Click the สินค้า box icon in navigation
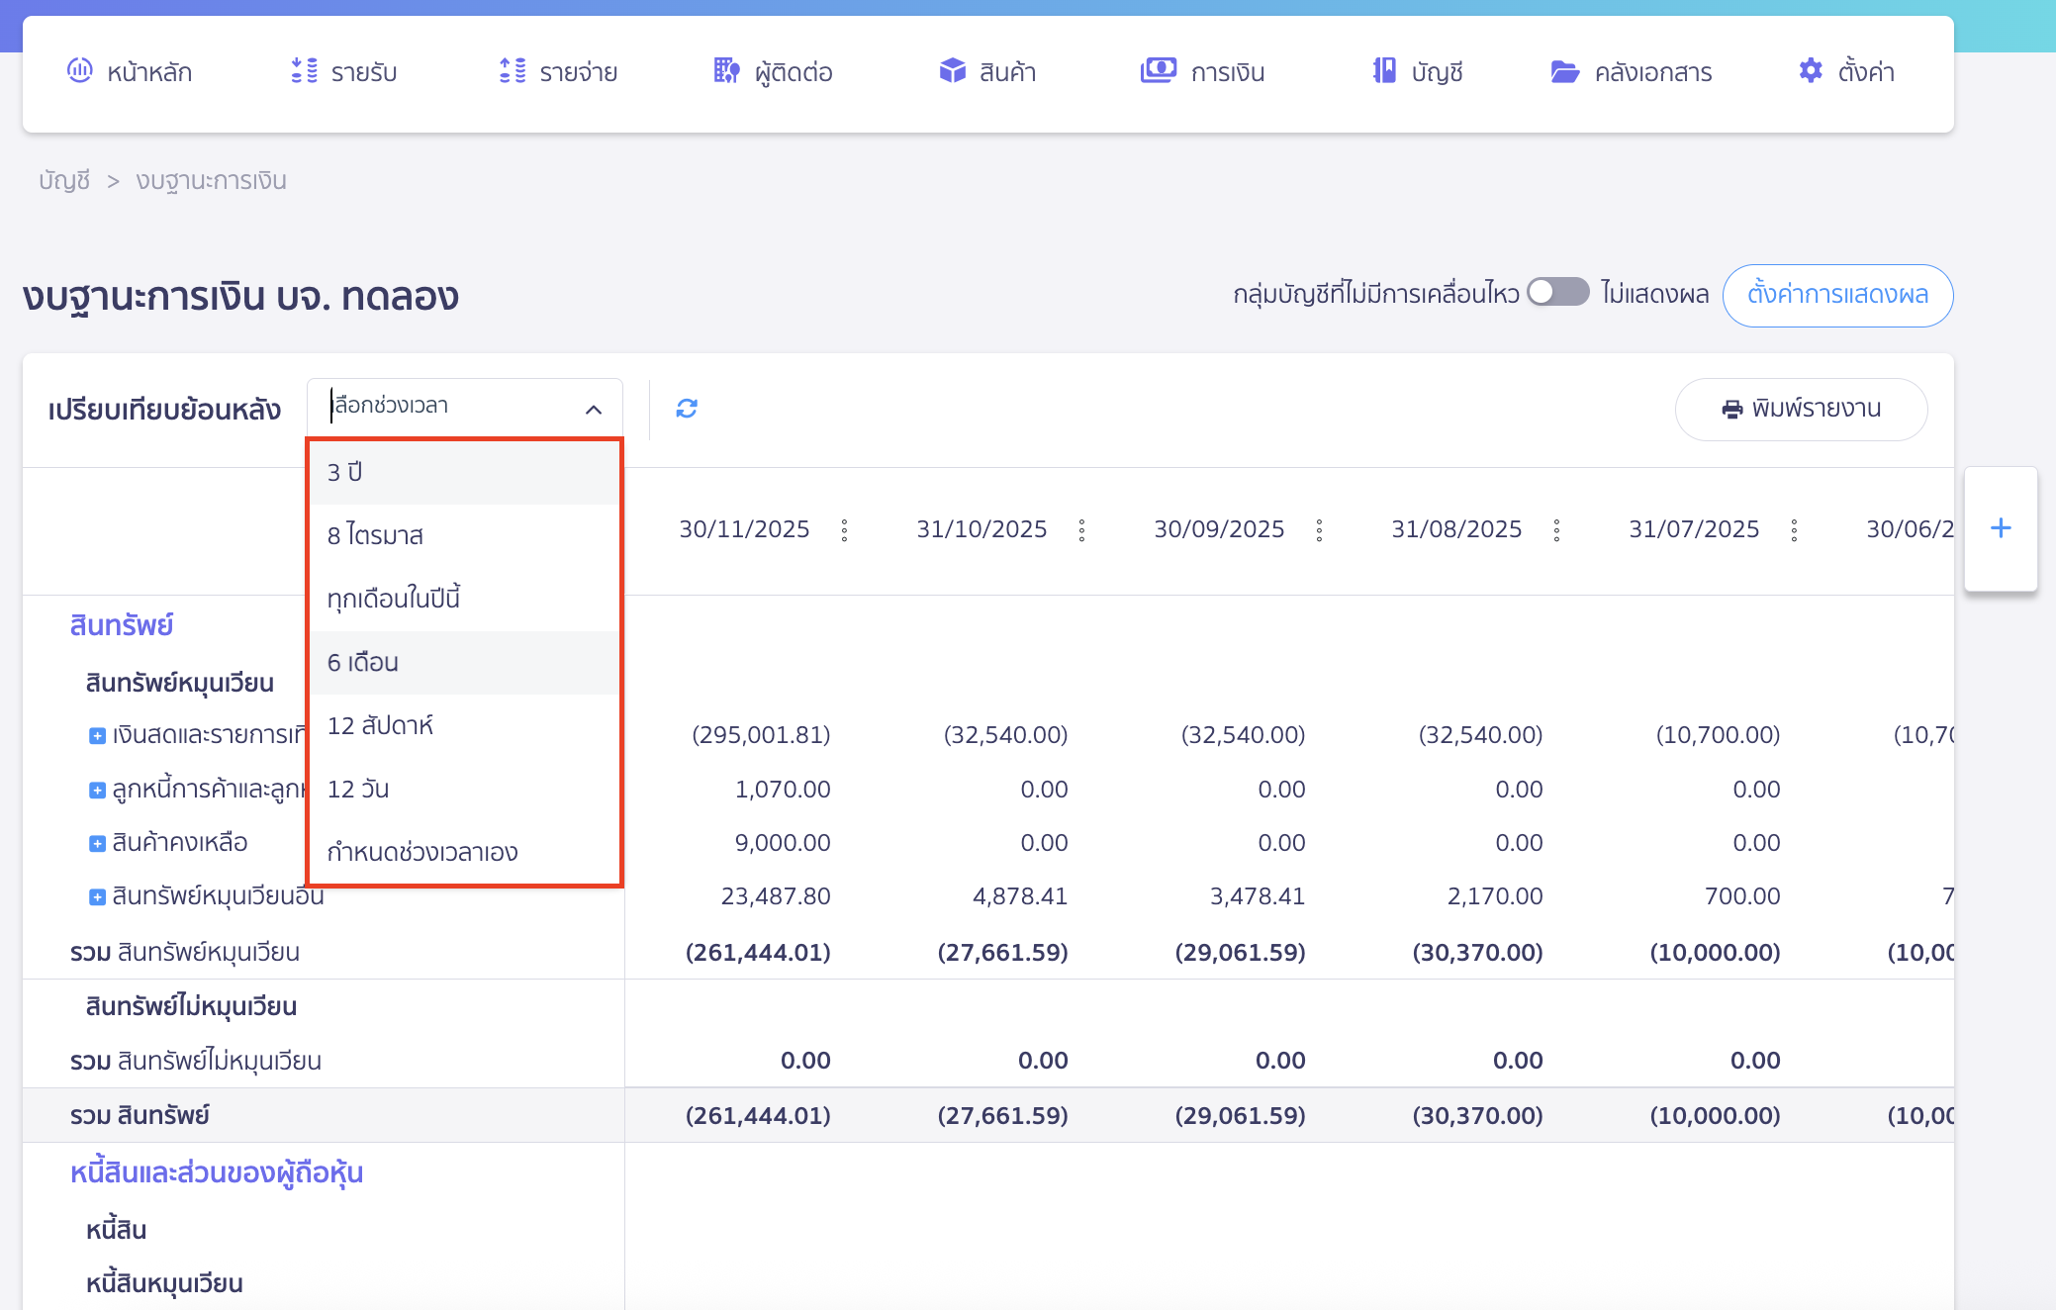2056x1310 pixels. pyautogui.click(x=952, y=71)
